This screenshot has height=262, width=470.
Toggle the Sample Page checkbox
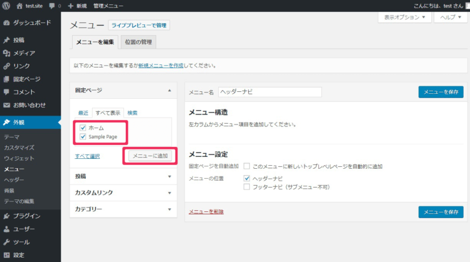83,136
